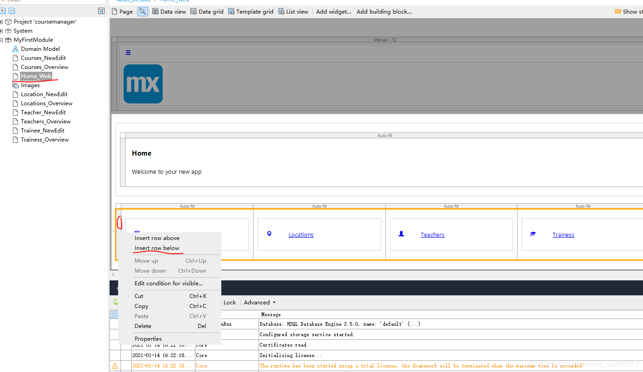Viewport: 643px width, 372px height.
Task: Click the graduation cap icon beside Trainess
Action: pos(533,235)
